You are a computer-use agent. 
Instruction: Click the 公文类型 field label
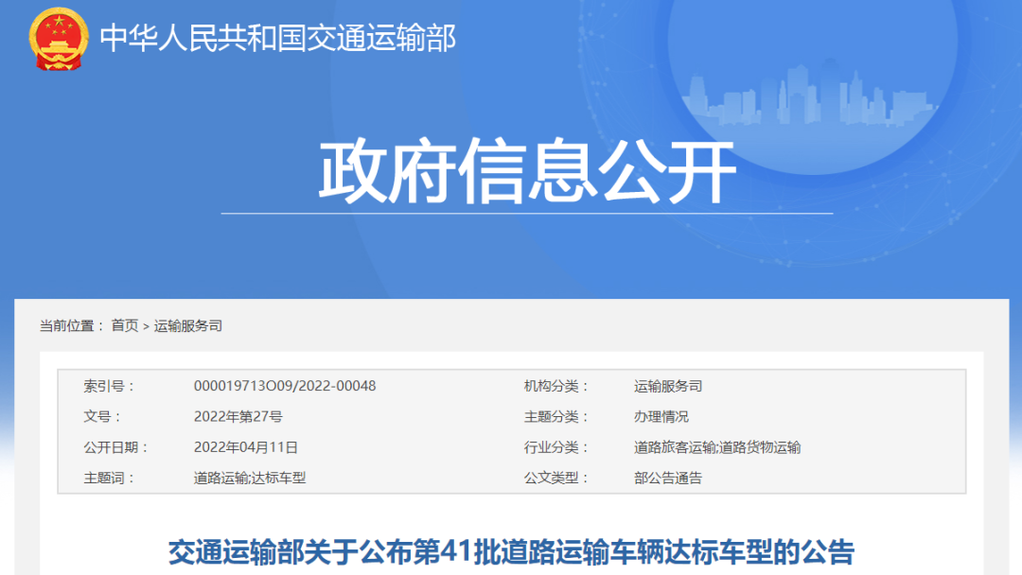click(556, 478)
